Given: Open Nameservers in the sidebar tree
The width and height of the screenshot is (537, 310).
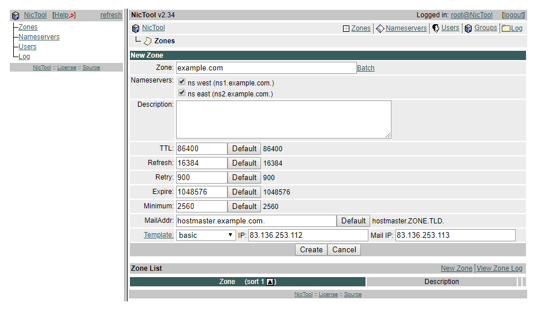Looking at the screenshot, I should pos(39,37).
